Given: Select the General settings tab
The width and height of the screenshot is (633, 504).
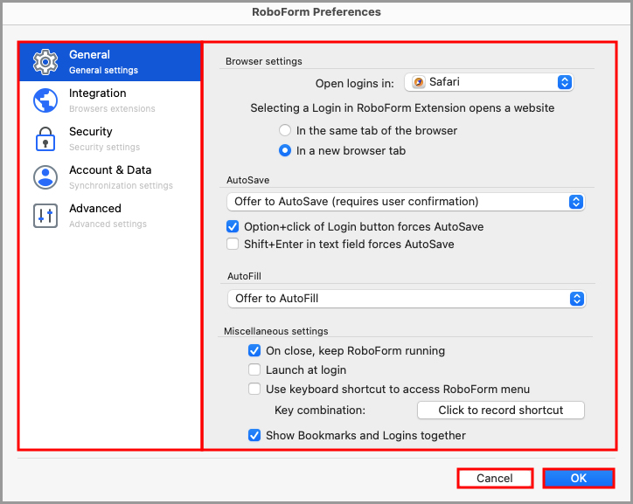Looking at the screenshot, I should (110, 62).
